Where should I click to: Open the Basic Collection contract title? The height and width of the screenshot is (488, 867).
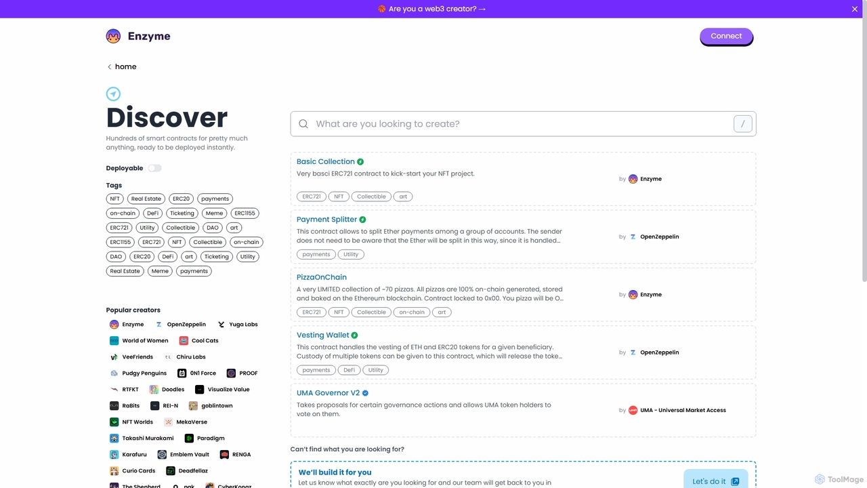(326, 162)
